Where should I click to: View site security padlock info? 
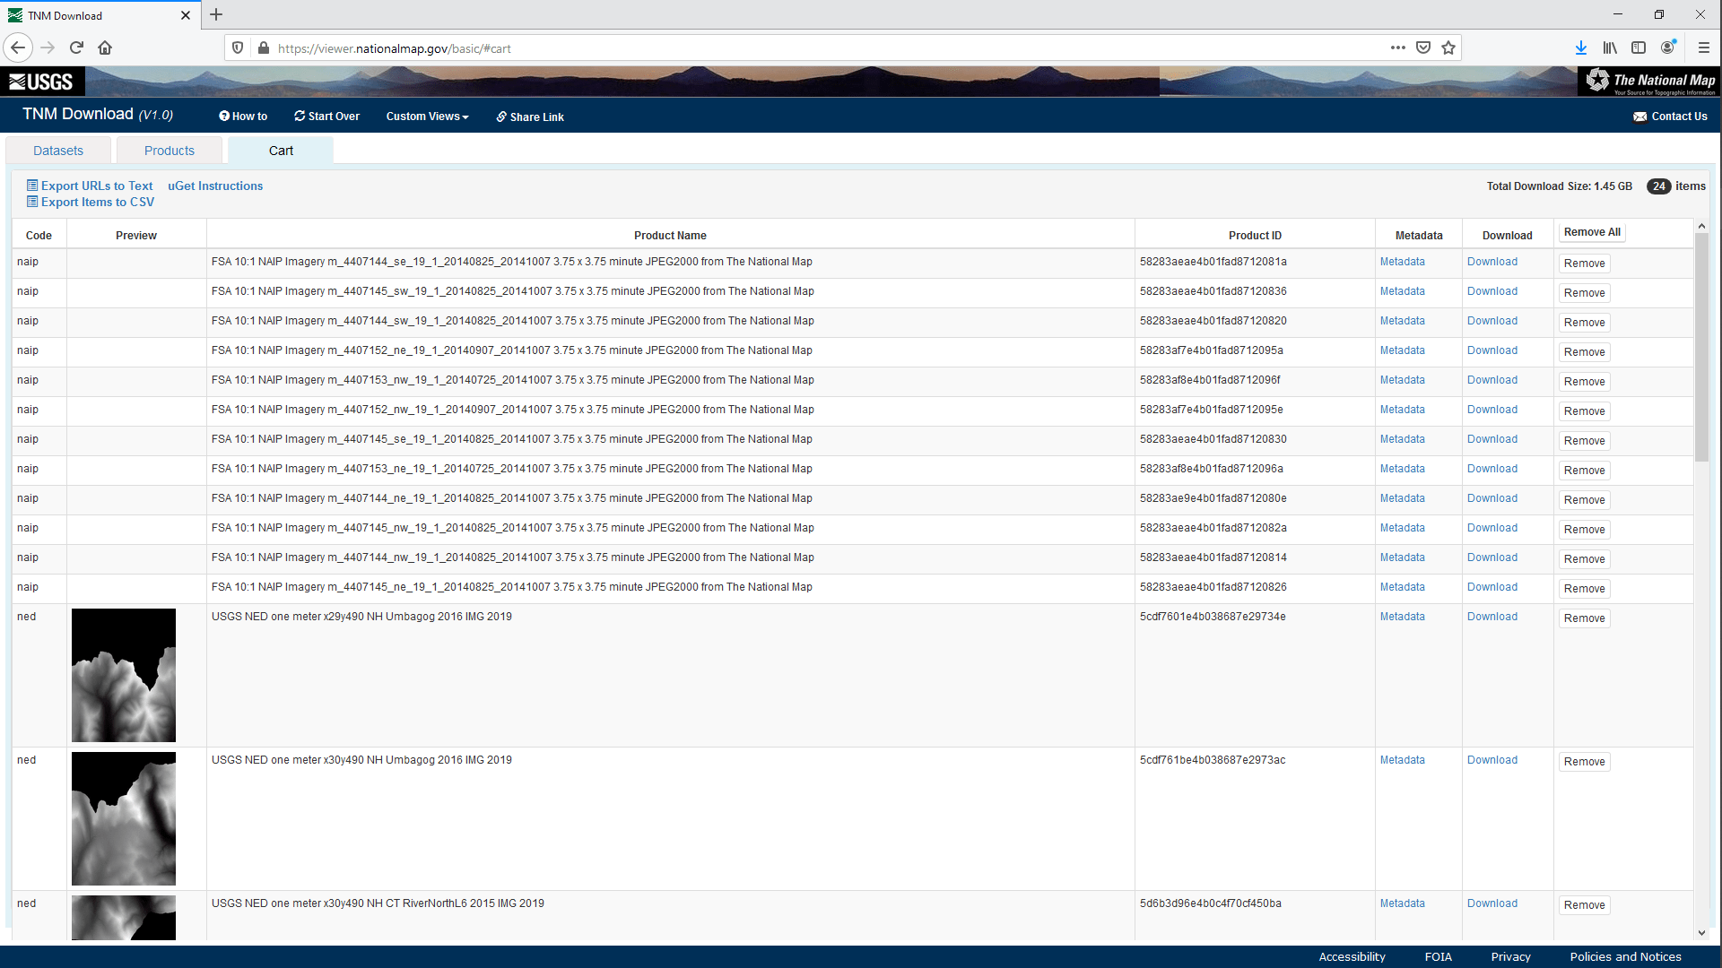coord(264,48)
